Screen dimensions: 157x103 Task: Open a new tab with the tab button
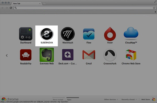(x=44, y=3)
